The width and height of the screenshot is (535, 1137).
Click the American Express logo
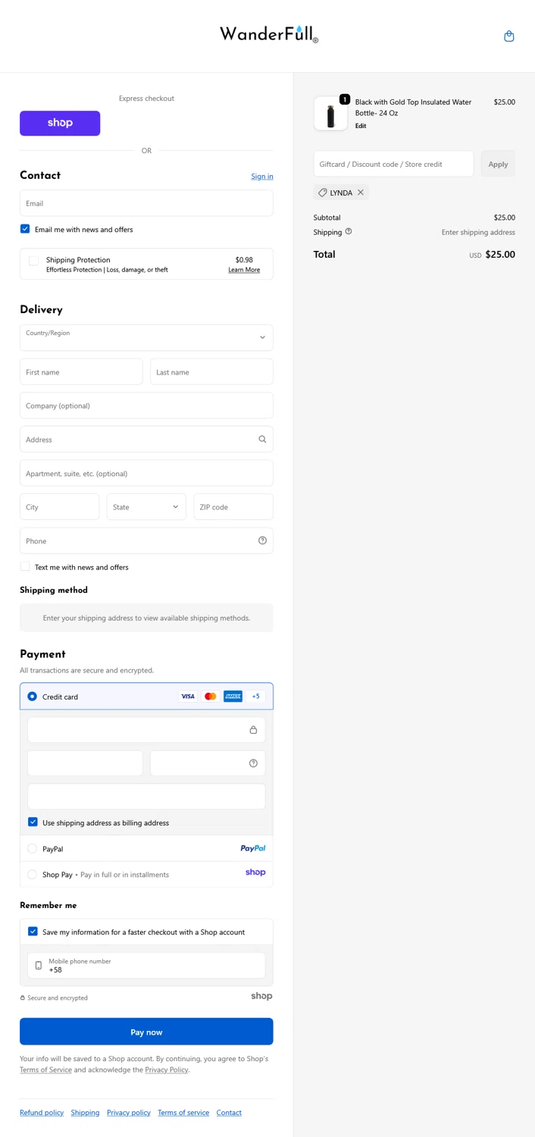(233, 697)
